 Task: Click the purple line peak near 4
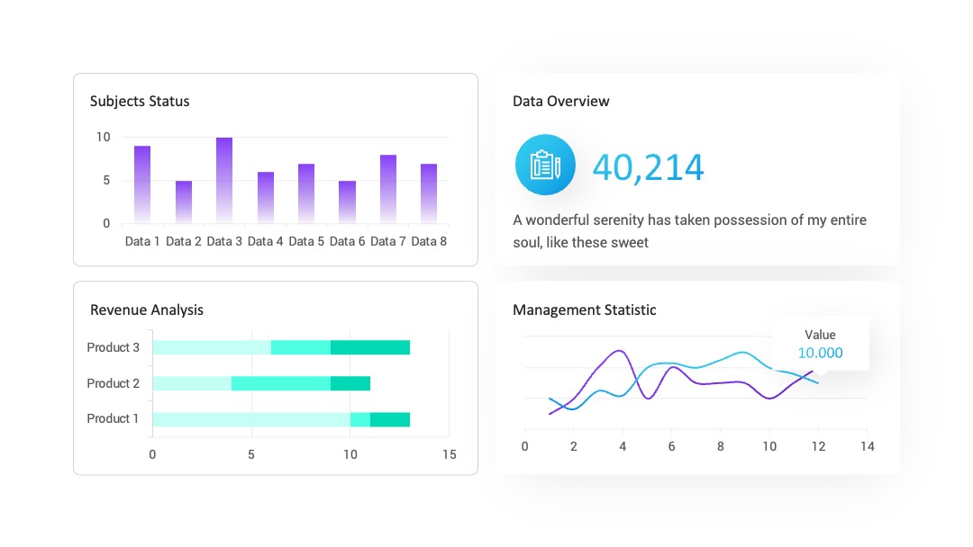619,351
